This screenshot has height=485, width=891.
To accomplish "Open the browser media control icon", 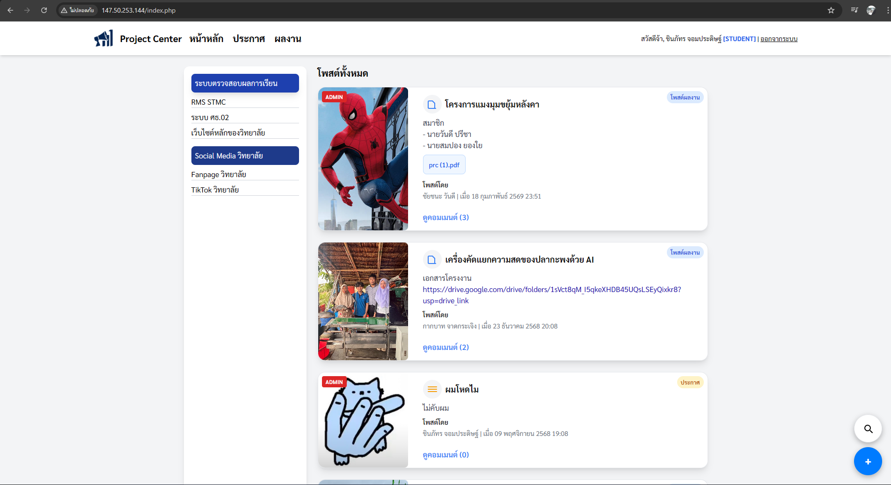I will pyautogui.click(x=854, y=10).
